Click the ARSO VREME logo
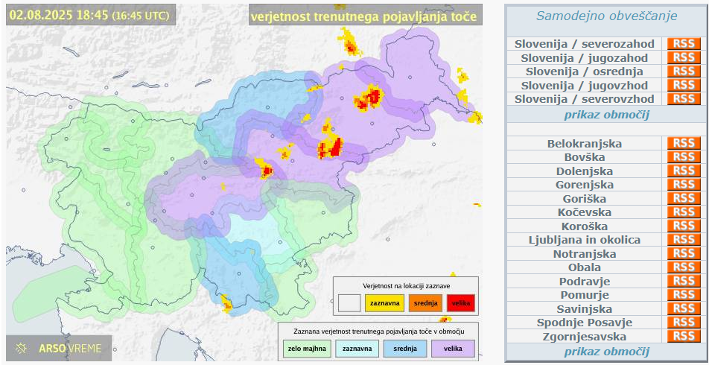 click(60, 348)
